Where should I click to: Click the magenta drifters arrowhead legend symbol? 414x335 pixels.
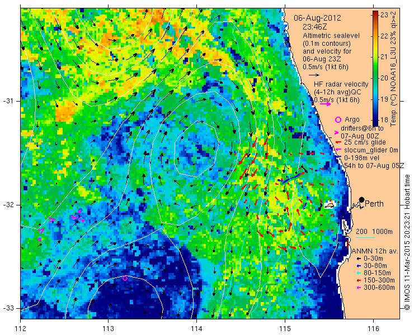[336, 132]
